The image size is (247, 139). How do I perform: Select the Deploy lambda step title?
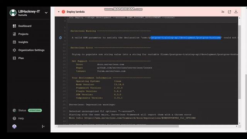[x=76, y=12]
